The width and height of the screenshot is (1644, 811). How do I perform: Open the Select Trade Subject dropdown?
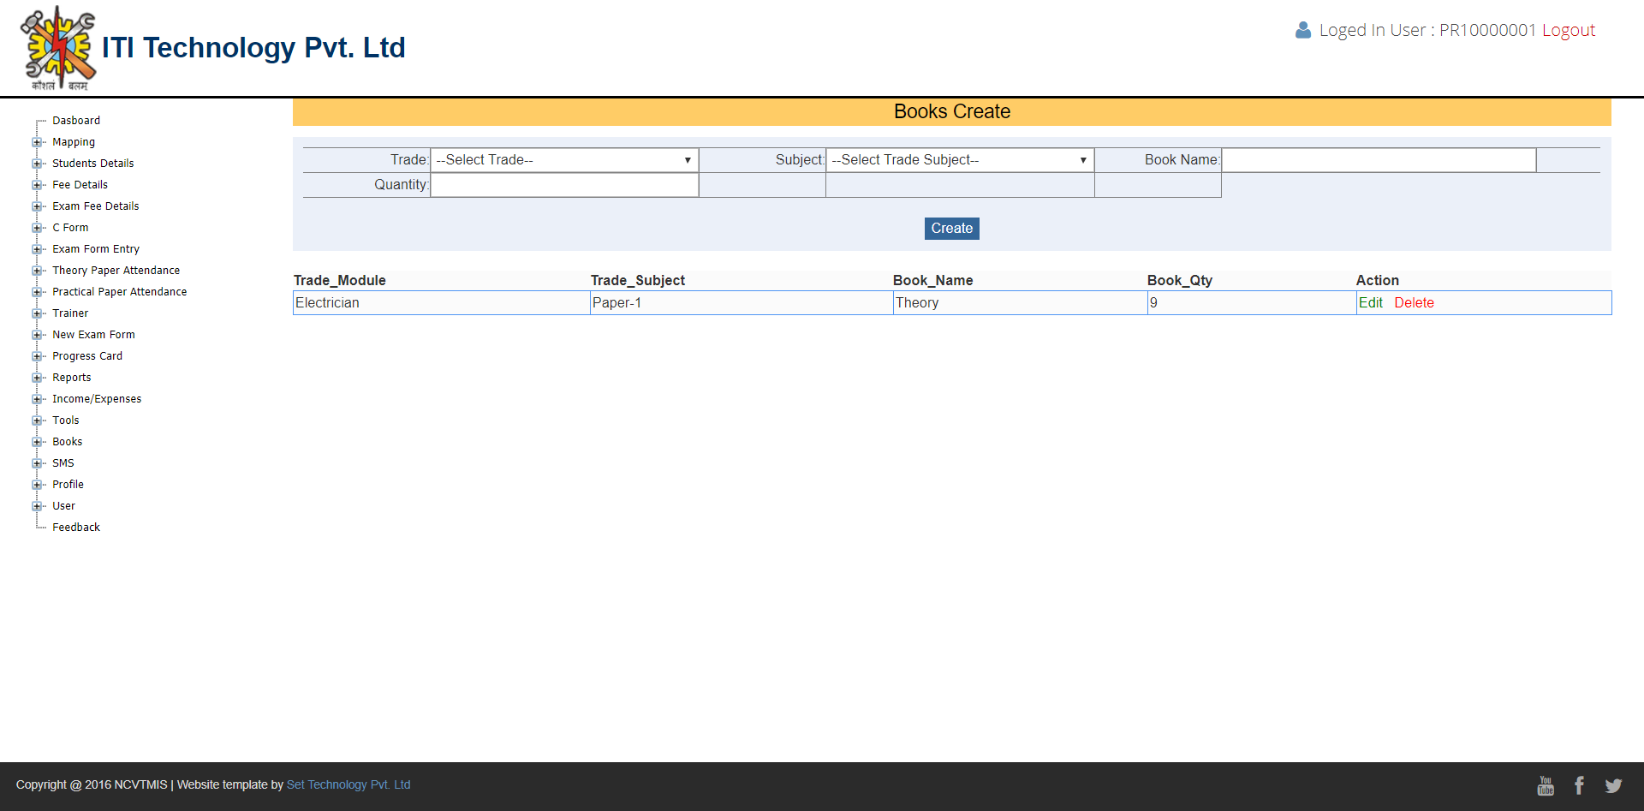(x=959, y=160)
